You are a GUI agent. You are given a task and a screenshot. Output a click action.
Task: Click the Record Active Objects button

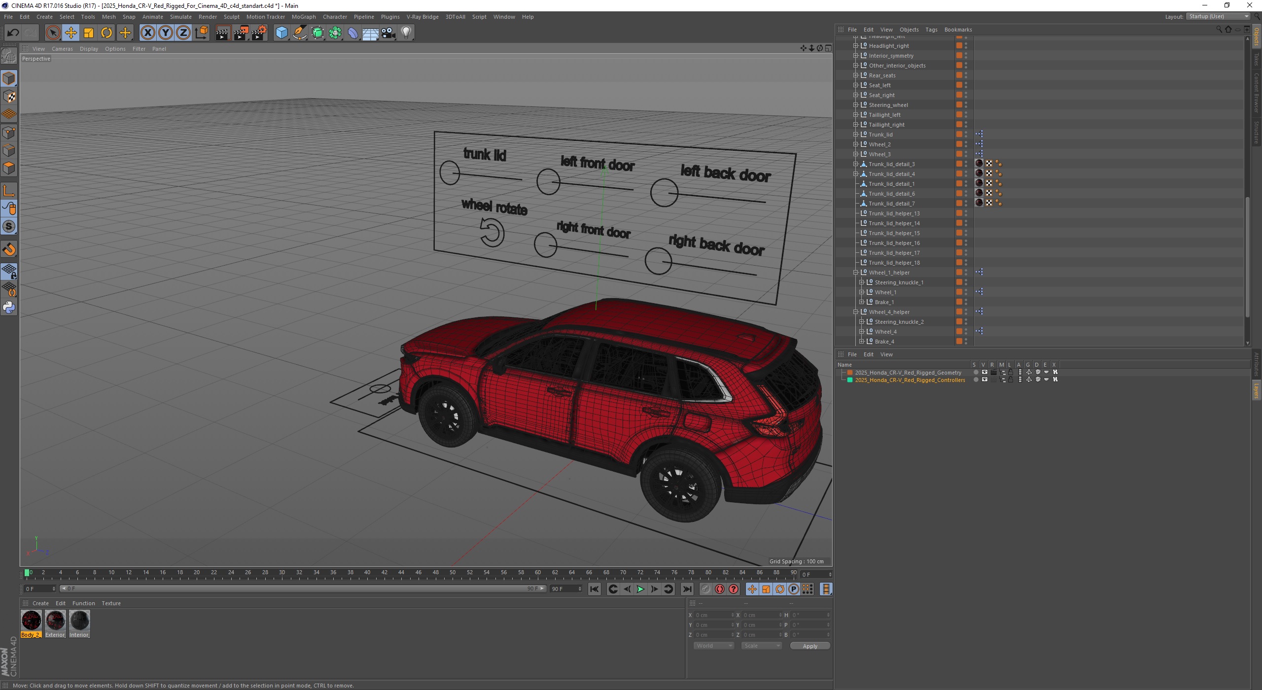coord(706,589)
